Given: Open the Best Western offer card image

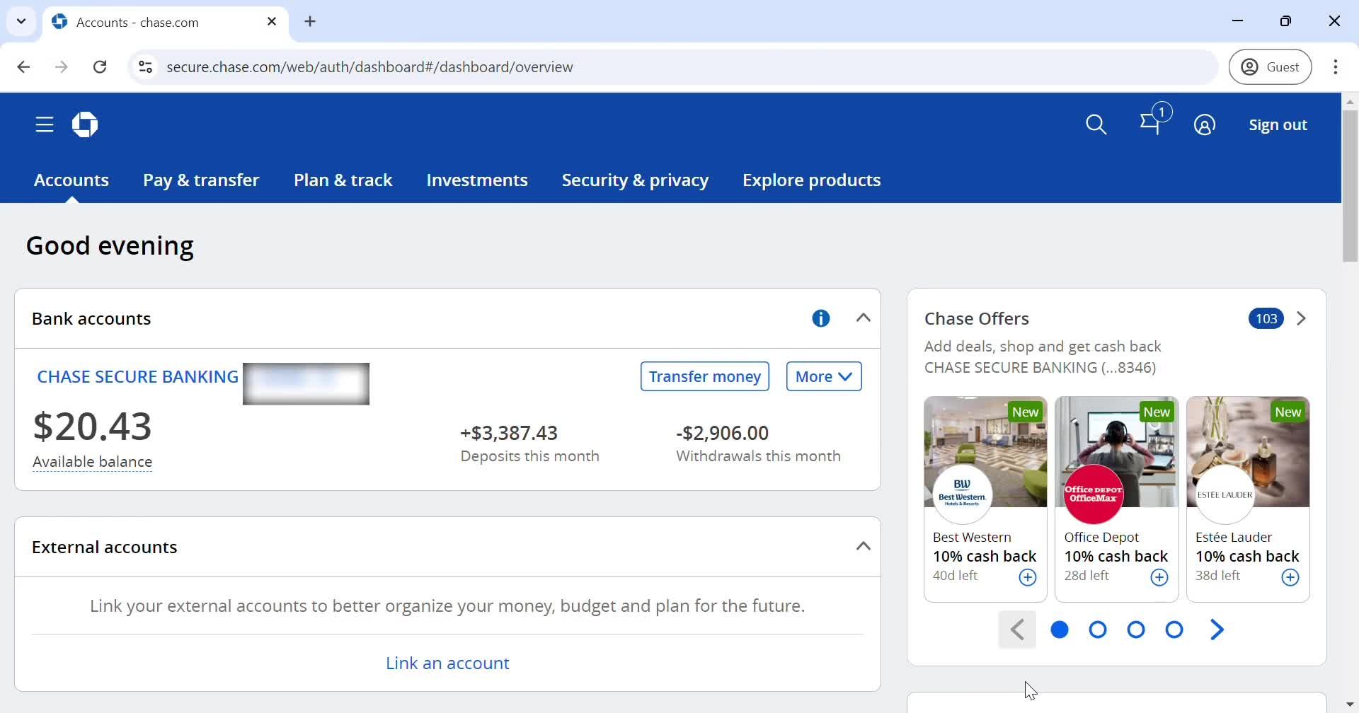Looking at the screenshot, I should [x=985, y=452].
